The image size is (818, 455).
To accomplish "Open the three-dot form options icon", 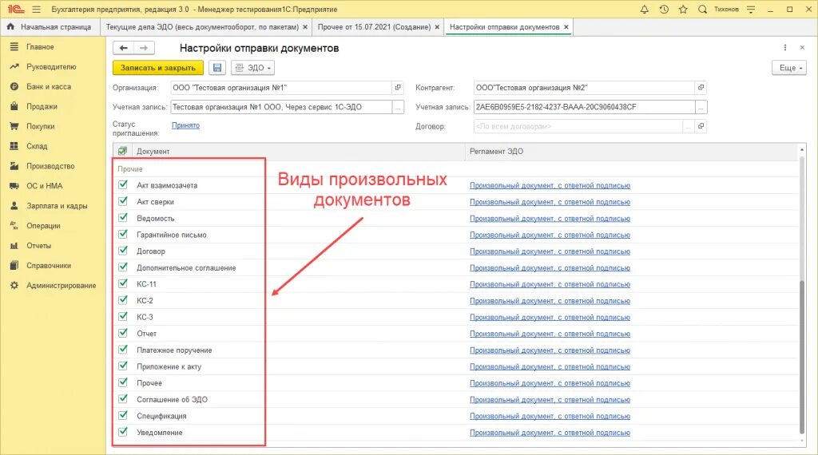I will [x=784, y=47].
